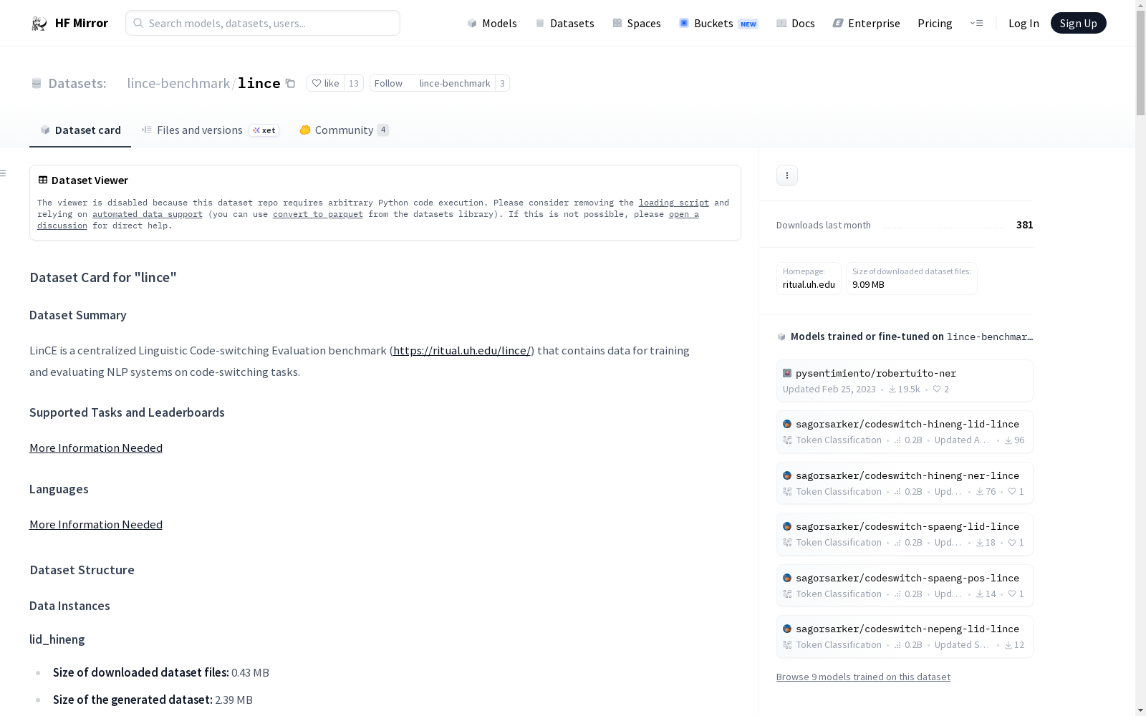Open the ritual.uh.edu/lince URL link
This screenshot has height=716, width=1146.
(462, 350)
